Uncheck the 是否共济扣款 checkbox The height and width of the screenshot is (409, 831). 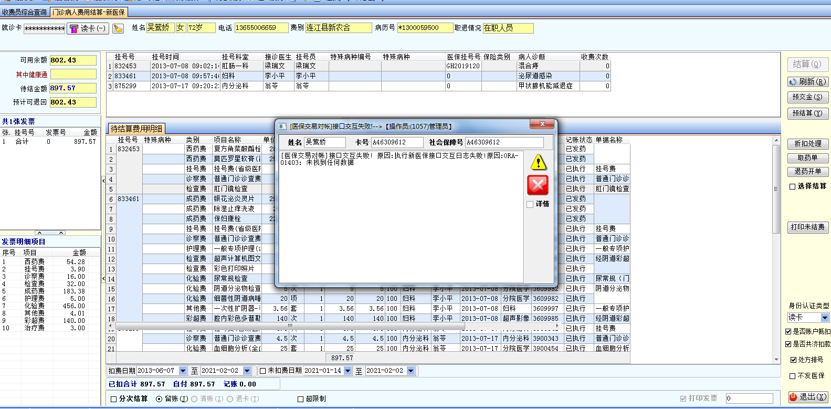(788, 344)
